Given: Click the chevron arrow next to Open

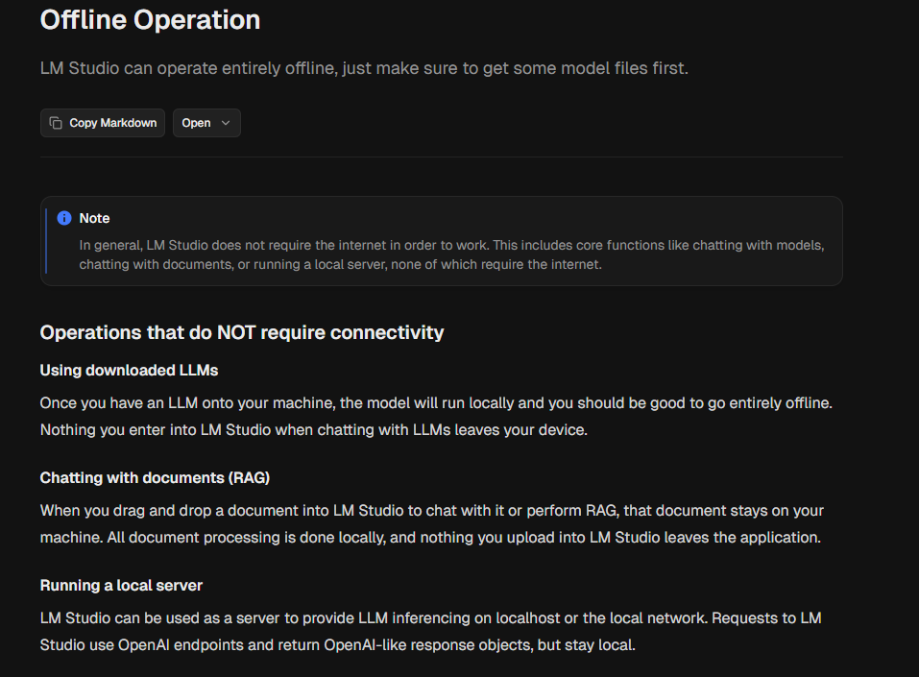Looking at the screenshot, I should 226,123.
